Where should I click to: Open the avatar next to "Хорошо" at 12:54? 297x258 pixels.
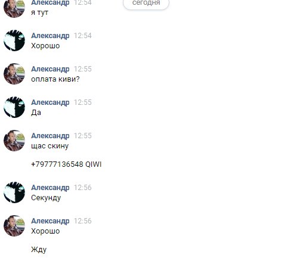(14, 41)
